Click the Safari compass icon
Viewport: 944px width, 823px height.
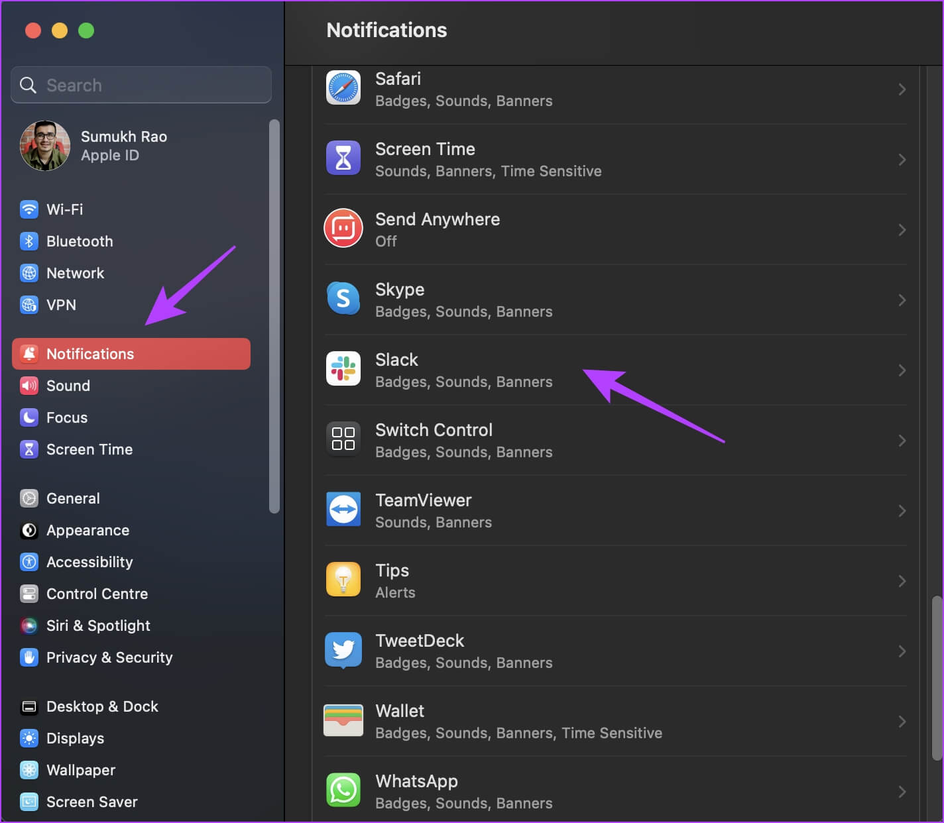pos(343,88)
